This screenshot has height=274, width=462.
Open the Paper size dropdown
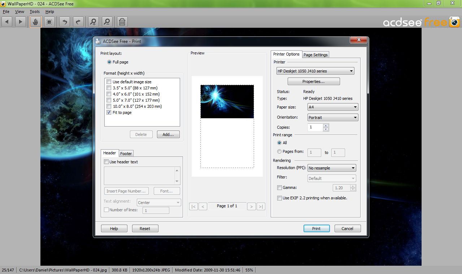click(332, 107)
